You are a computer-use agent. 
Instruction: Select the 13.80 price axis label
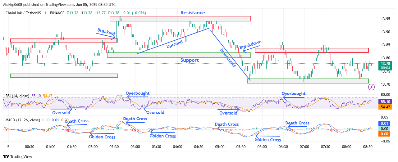pos(386,58)
